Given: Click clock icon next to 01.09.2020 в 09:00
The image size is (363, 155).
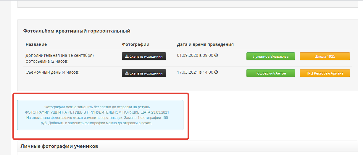Looking at the screenshot, I should pyautogui.click(x=216, y=55).
